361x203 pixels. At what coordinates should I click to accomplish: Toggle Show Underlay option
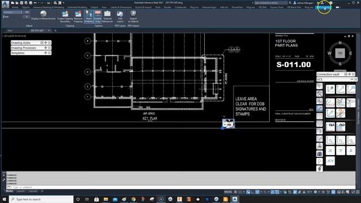(x=89, y=17)
